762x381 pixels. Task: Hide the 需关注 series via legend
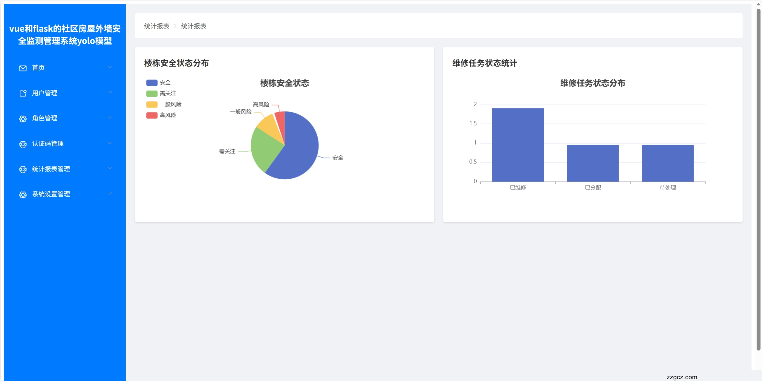coord(152,93)
